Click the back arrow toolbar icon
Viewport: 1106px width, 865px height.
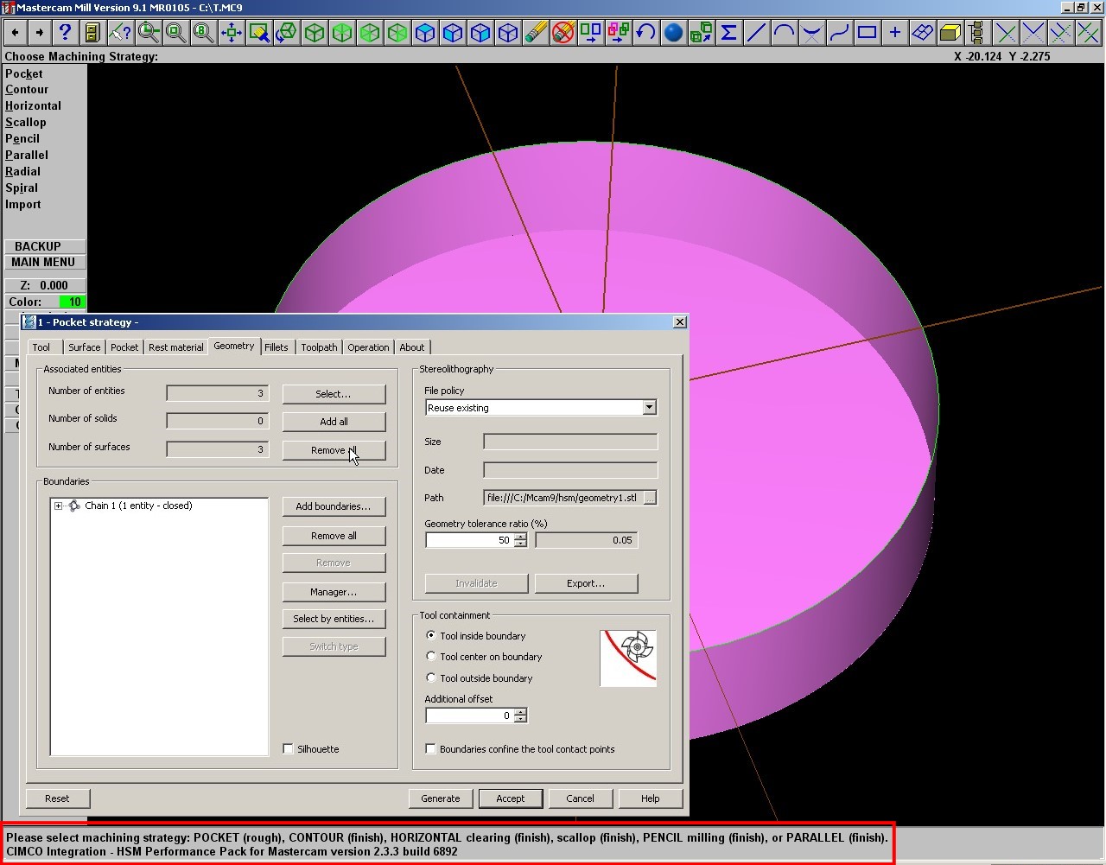[x=15, y=33]
